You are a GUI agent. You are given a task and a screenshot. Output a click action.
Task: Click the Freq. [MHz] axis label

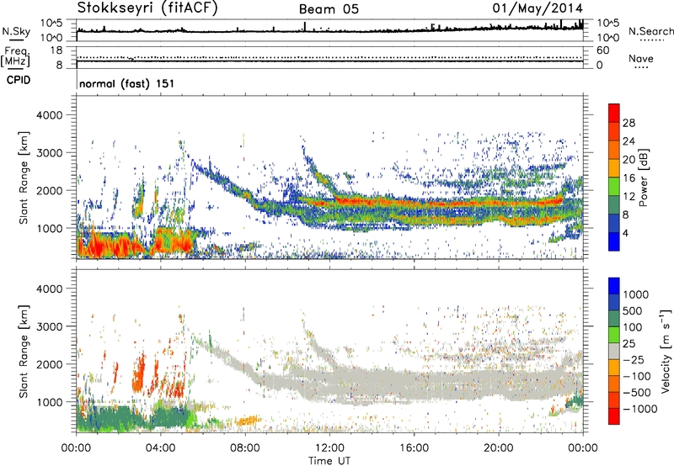coord(15,57)
